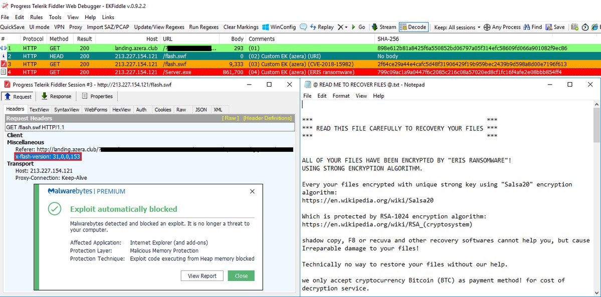Click the Go resume arrow
Image resolution: width=601 pixels, height=297 pixels.
(358, 27)
